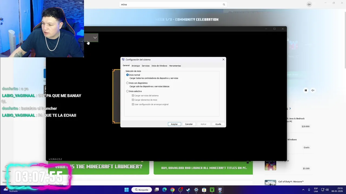346x194 pixels.
Task: Open the Herramientas tab
Action: 175,66
